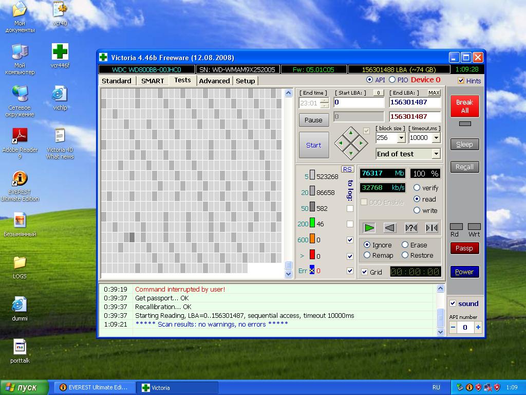Click the Start scan button
Viewport: 526px width, 395px height.
tap(314, 145)
